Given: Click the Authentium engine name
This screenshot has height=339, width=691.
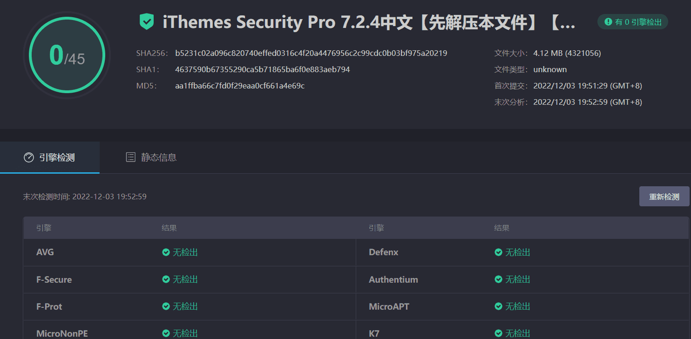Looking at the screenshot, I should (393, 279).
